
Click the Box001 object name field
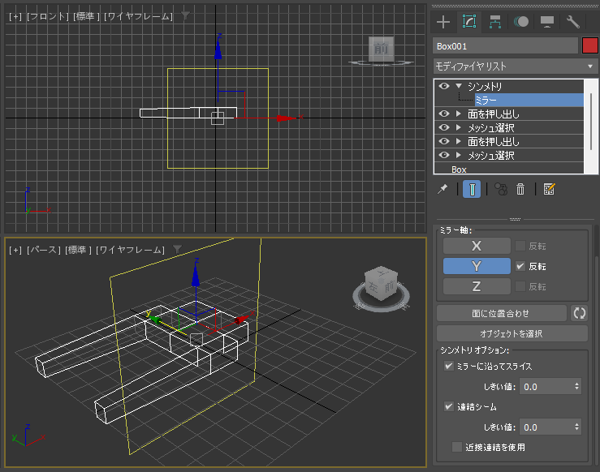(506, 46)
